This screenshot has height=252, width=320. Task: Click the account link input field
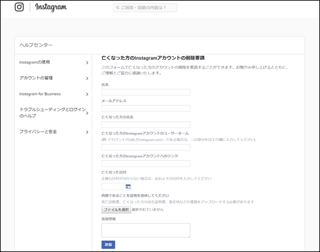[x=146, y=163]
